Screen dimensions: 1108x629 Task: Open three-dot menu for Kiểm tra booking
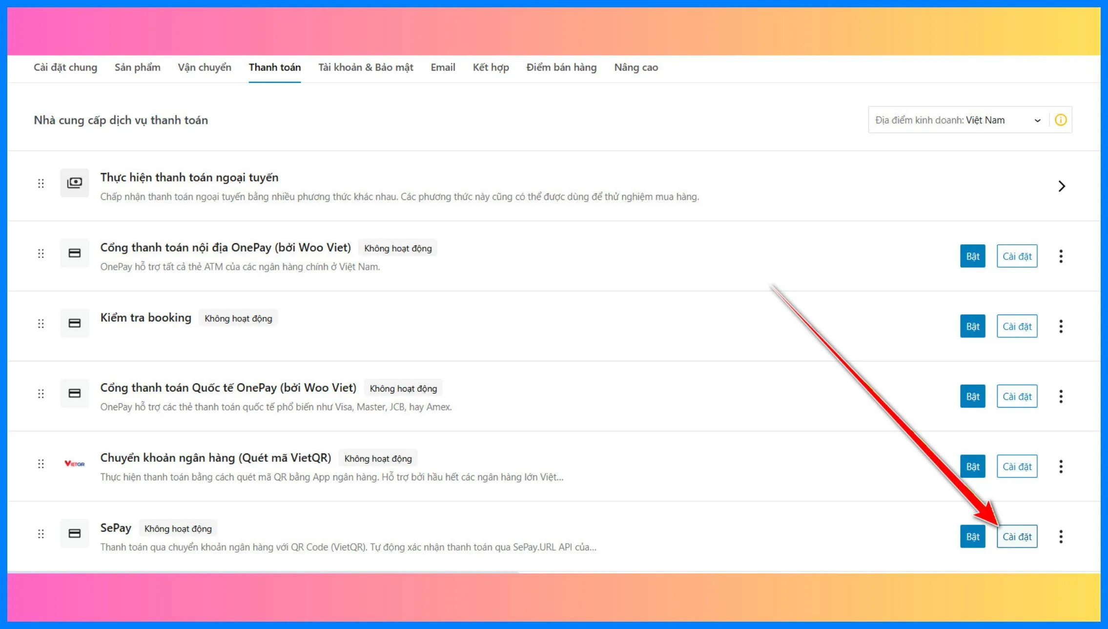tap(1061, 326)
